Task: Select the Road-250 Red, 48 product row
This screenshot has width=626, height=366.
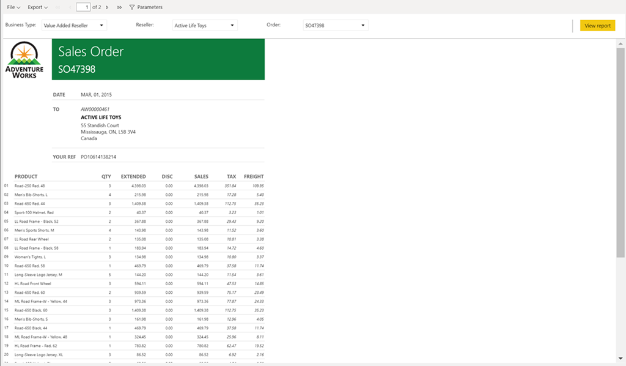Action: pyautogui.click(x=30, y=185)
